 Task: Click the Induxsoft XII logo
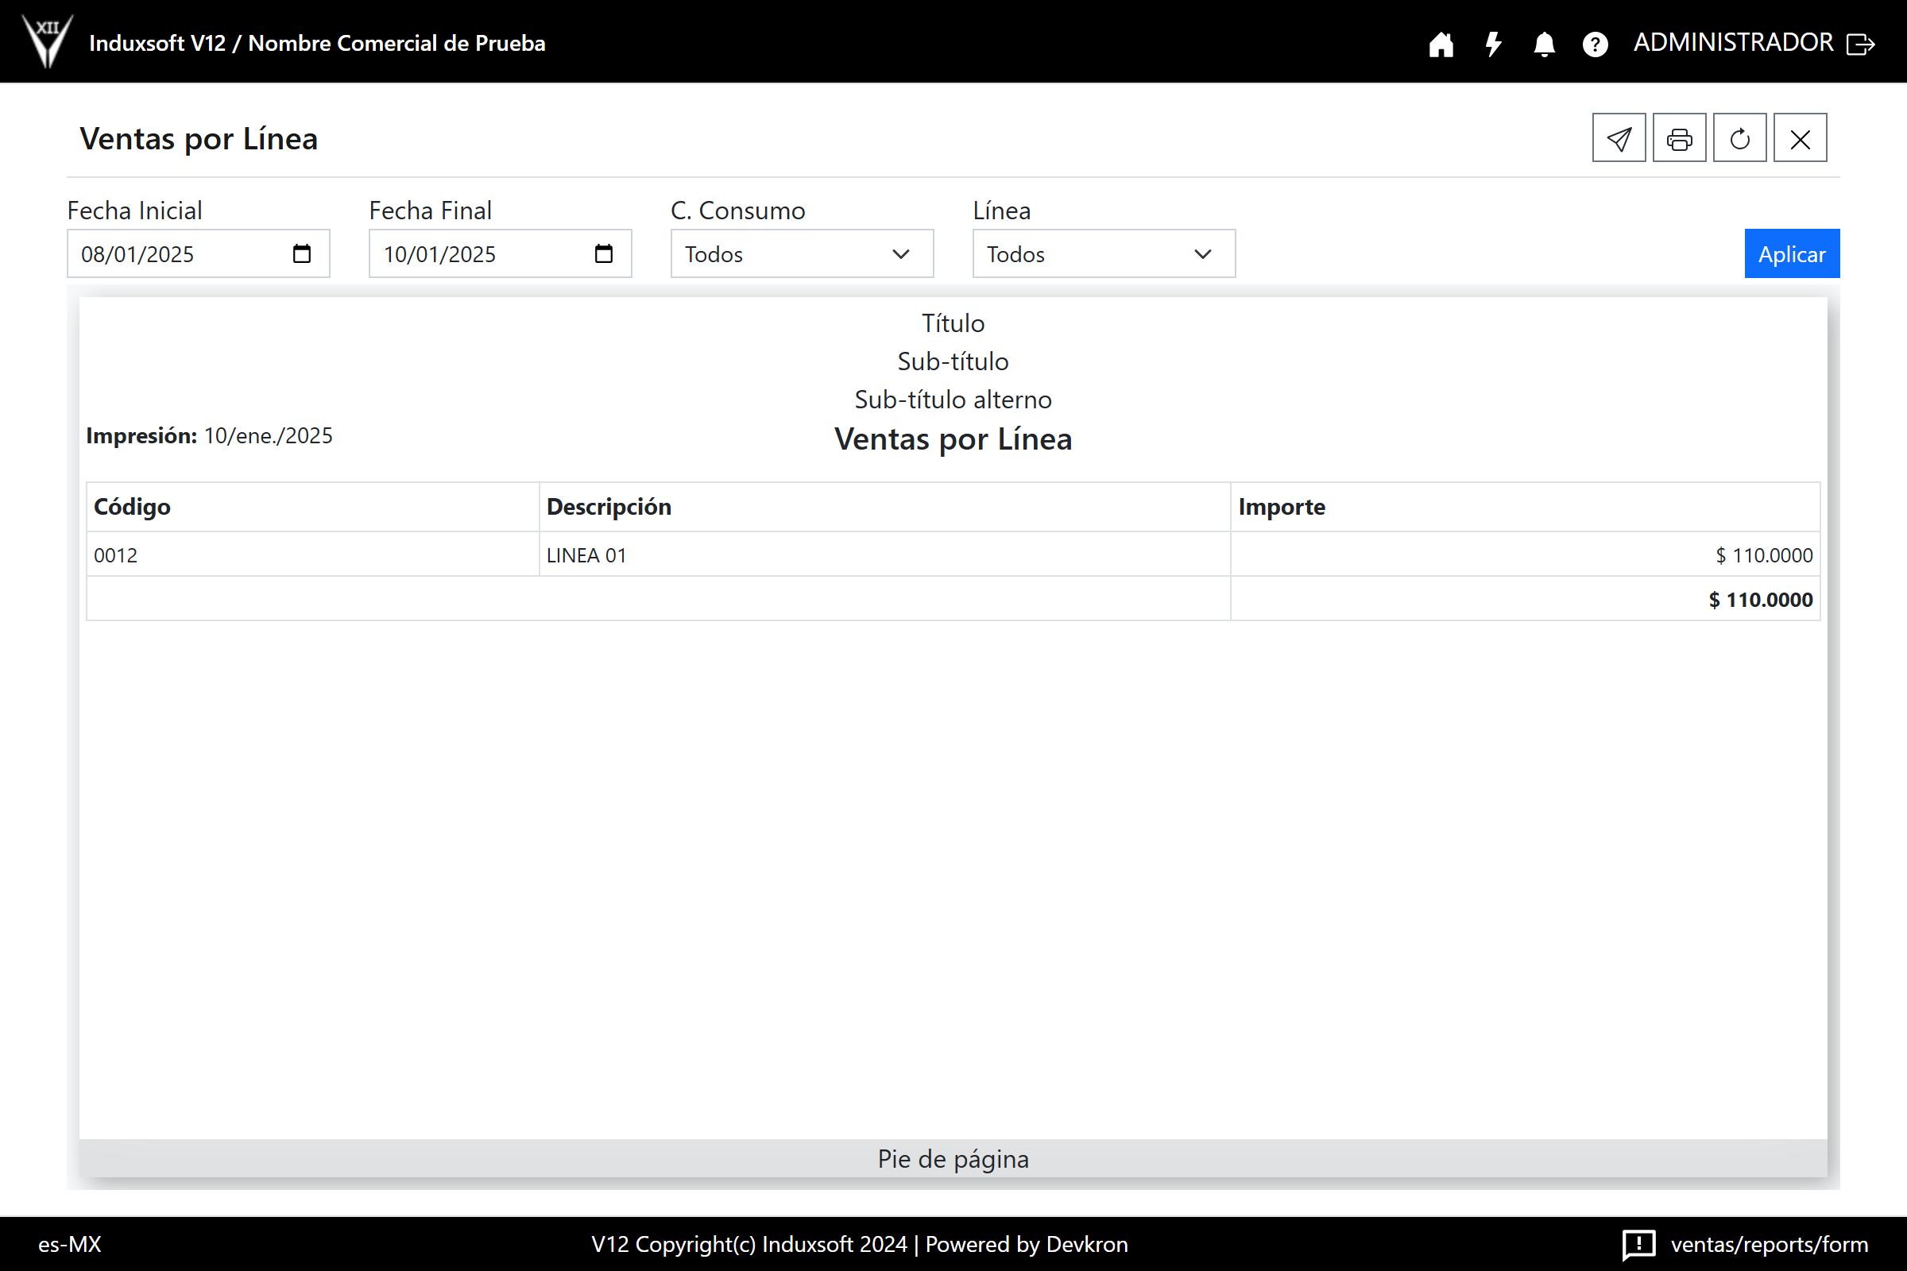pos(47,41)
